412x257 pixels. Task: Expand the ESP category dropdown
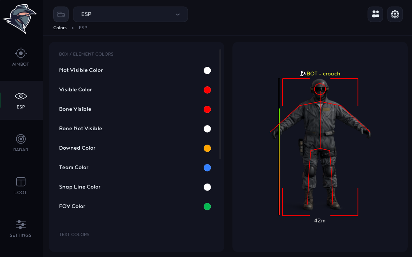(130, 14)
